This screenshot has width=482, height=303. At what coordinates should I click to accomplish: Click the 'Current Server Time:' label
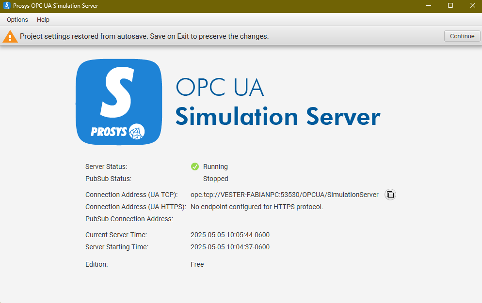click(116, 235)
